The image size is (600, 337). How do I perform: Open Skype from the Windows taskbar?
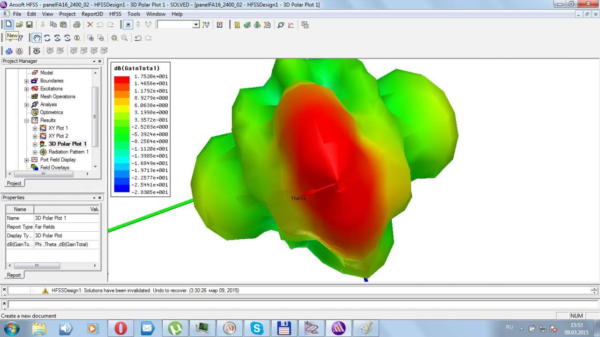(x=257, y=328)
